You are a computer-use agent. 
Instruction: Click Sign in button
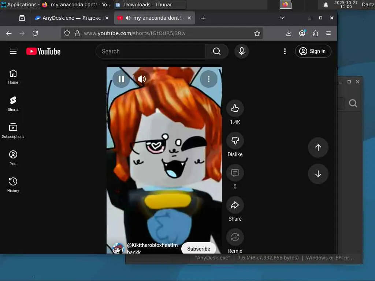313,51
